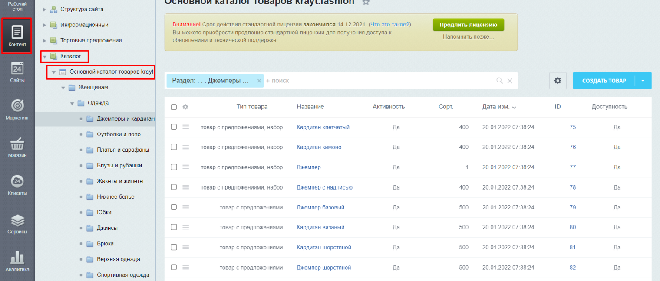Open the Контент section in sidebar
The height and width of the screenshot is (281, 660).
click(x=17, y=36)
